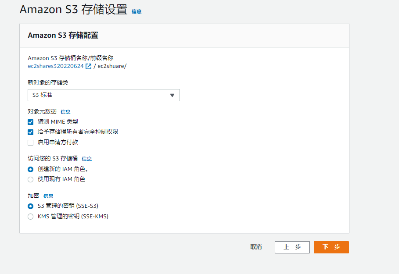Choose KMS 管理的密钥 (SSE-KMS) encryption
Image resolution: width=399 pixels, height=274 pixels.
tap(31, 217)
